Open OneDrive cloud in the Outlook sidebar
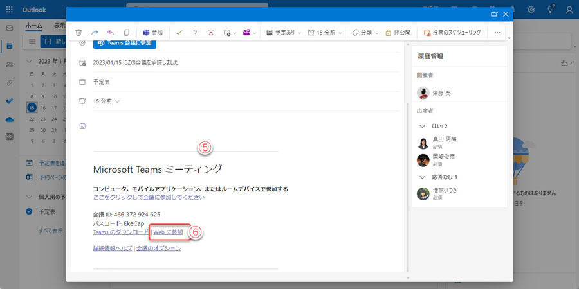The image size is (579, 289). point(10,119)
